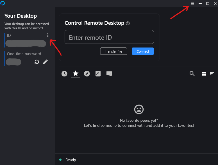Toggle the peer grid view layout

[x=204, y=74]
